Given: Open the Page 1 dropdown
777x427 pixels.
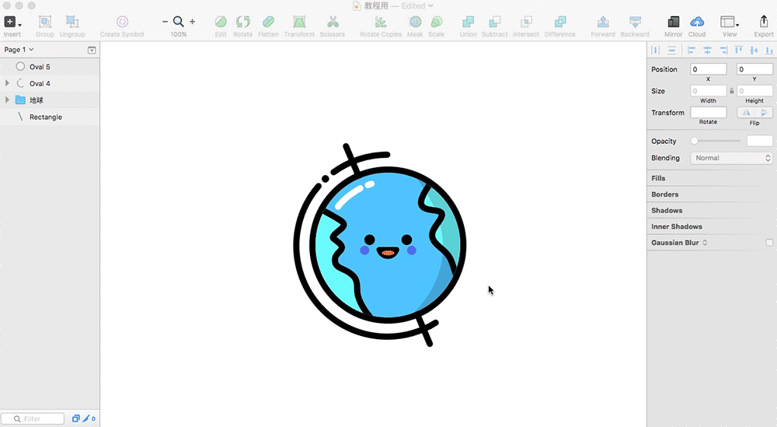Looking at the screenshot, I should (19, 50).
